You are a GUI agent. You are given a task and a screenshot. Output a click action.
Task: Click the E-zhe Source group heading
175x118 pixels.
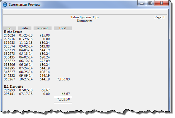coord(13,32)
